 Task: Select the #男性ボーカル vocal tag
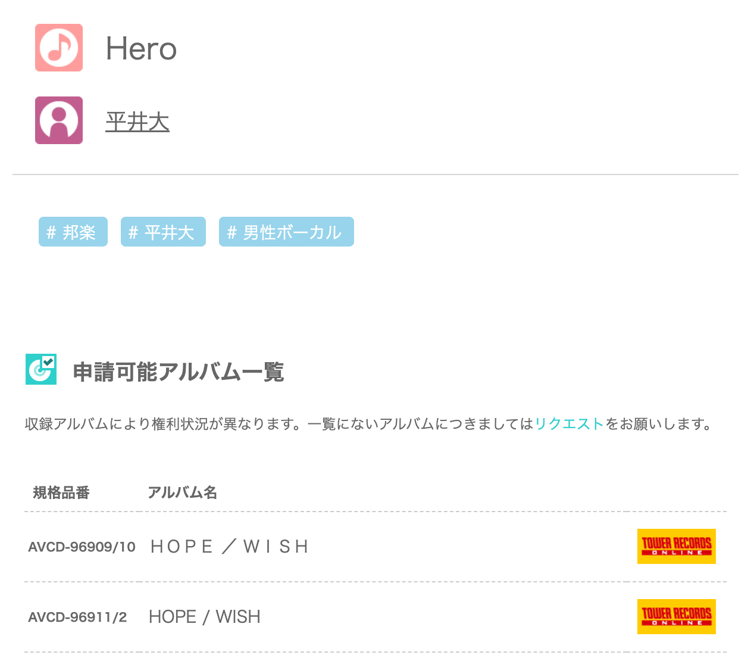pyautogui.click(x=286, y=232)
